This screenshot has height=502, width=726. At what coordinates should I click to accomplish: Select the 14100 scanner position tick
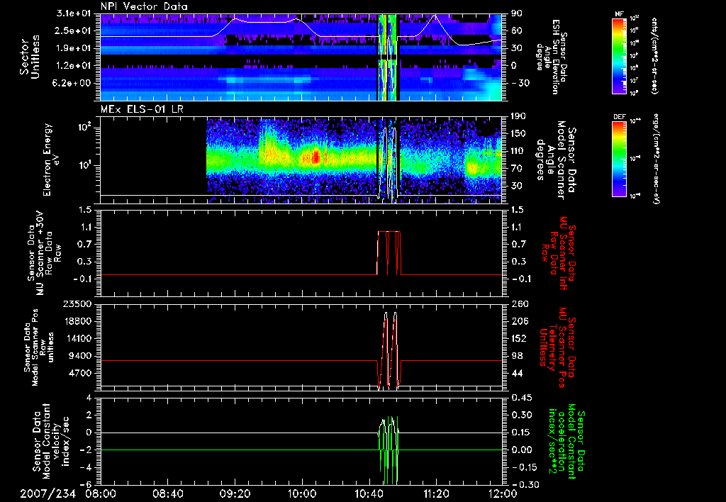coord(77,338)
